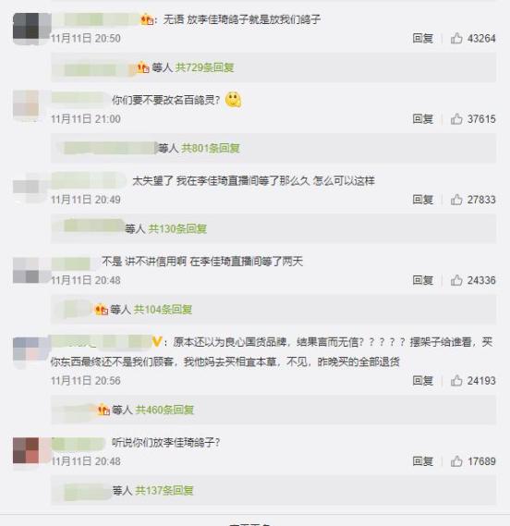Like the comment with 27833 likes
The width and height of the screenshot is (510, 526).
click(x=456, y=200)
